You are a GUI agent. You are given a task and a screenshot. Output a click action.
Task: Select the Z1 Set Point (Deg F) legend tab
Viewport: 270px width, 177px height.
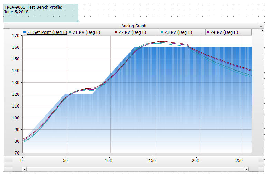pyautogui.click(x=45, y=32)
